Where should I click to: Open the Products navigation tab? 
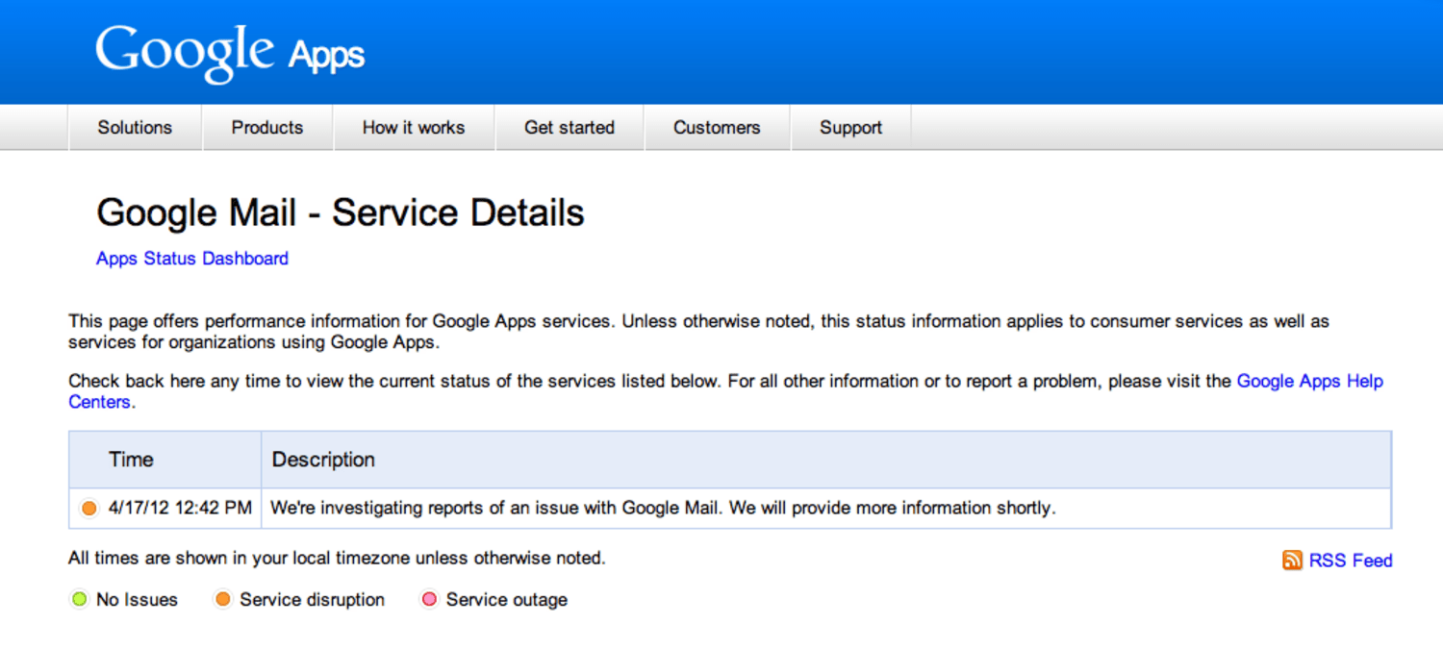(x=267, y=128)
